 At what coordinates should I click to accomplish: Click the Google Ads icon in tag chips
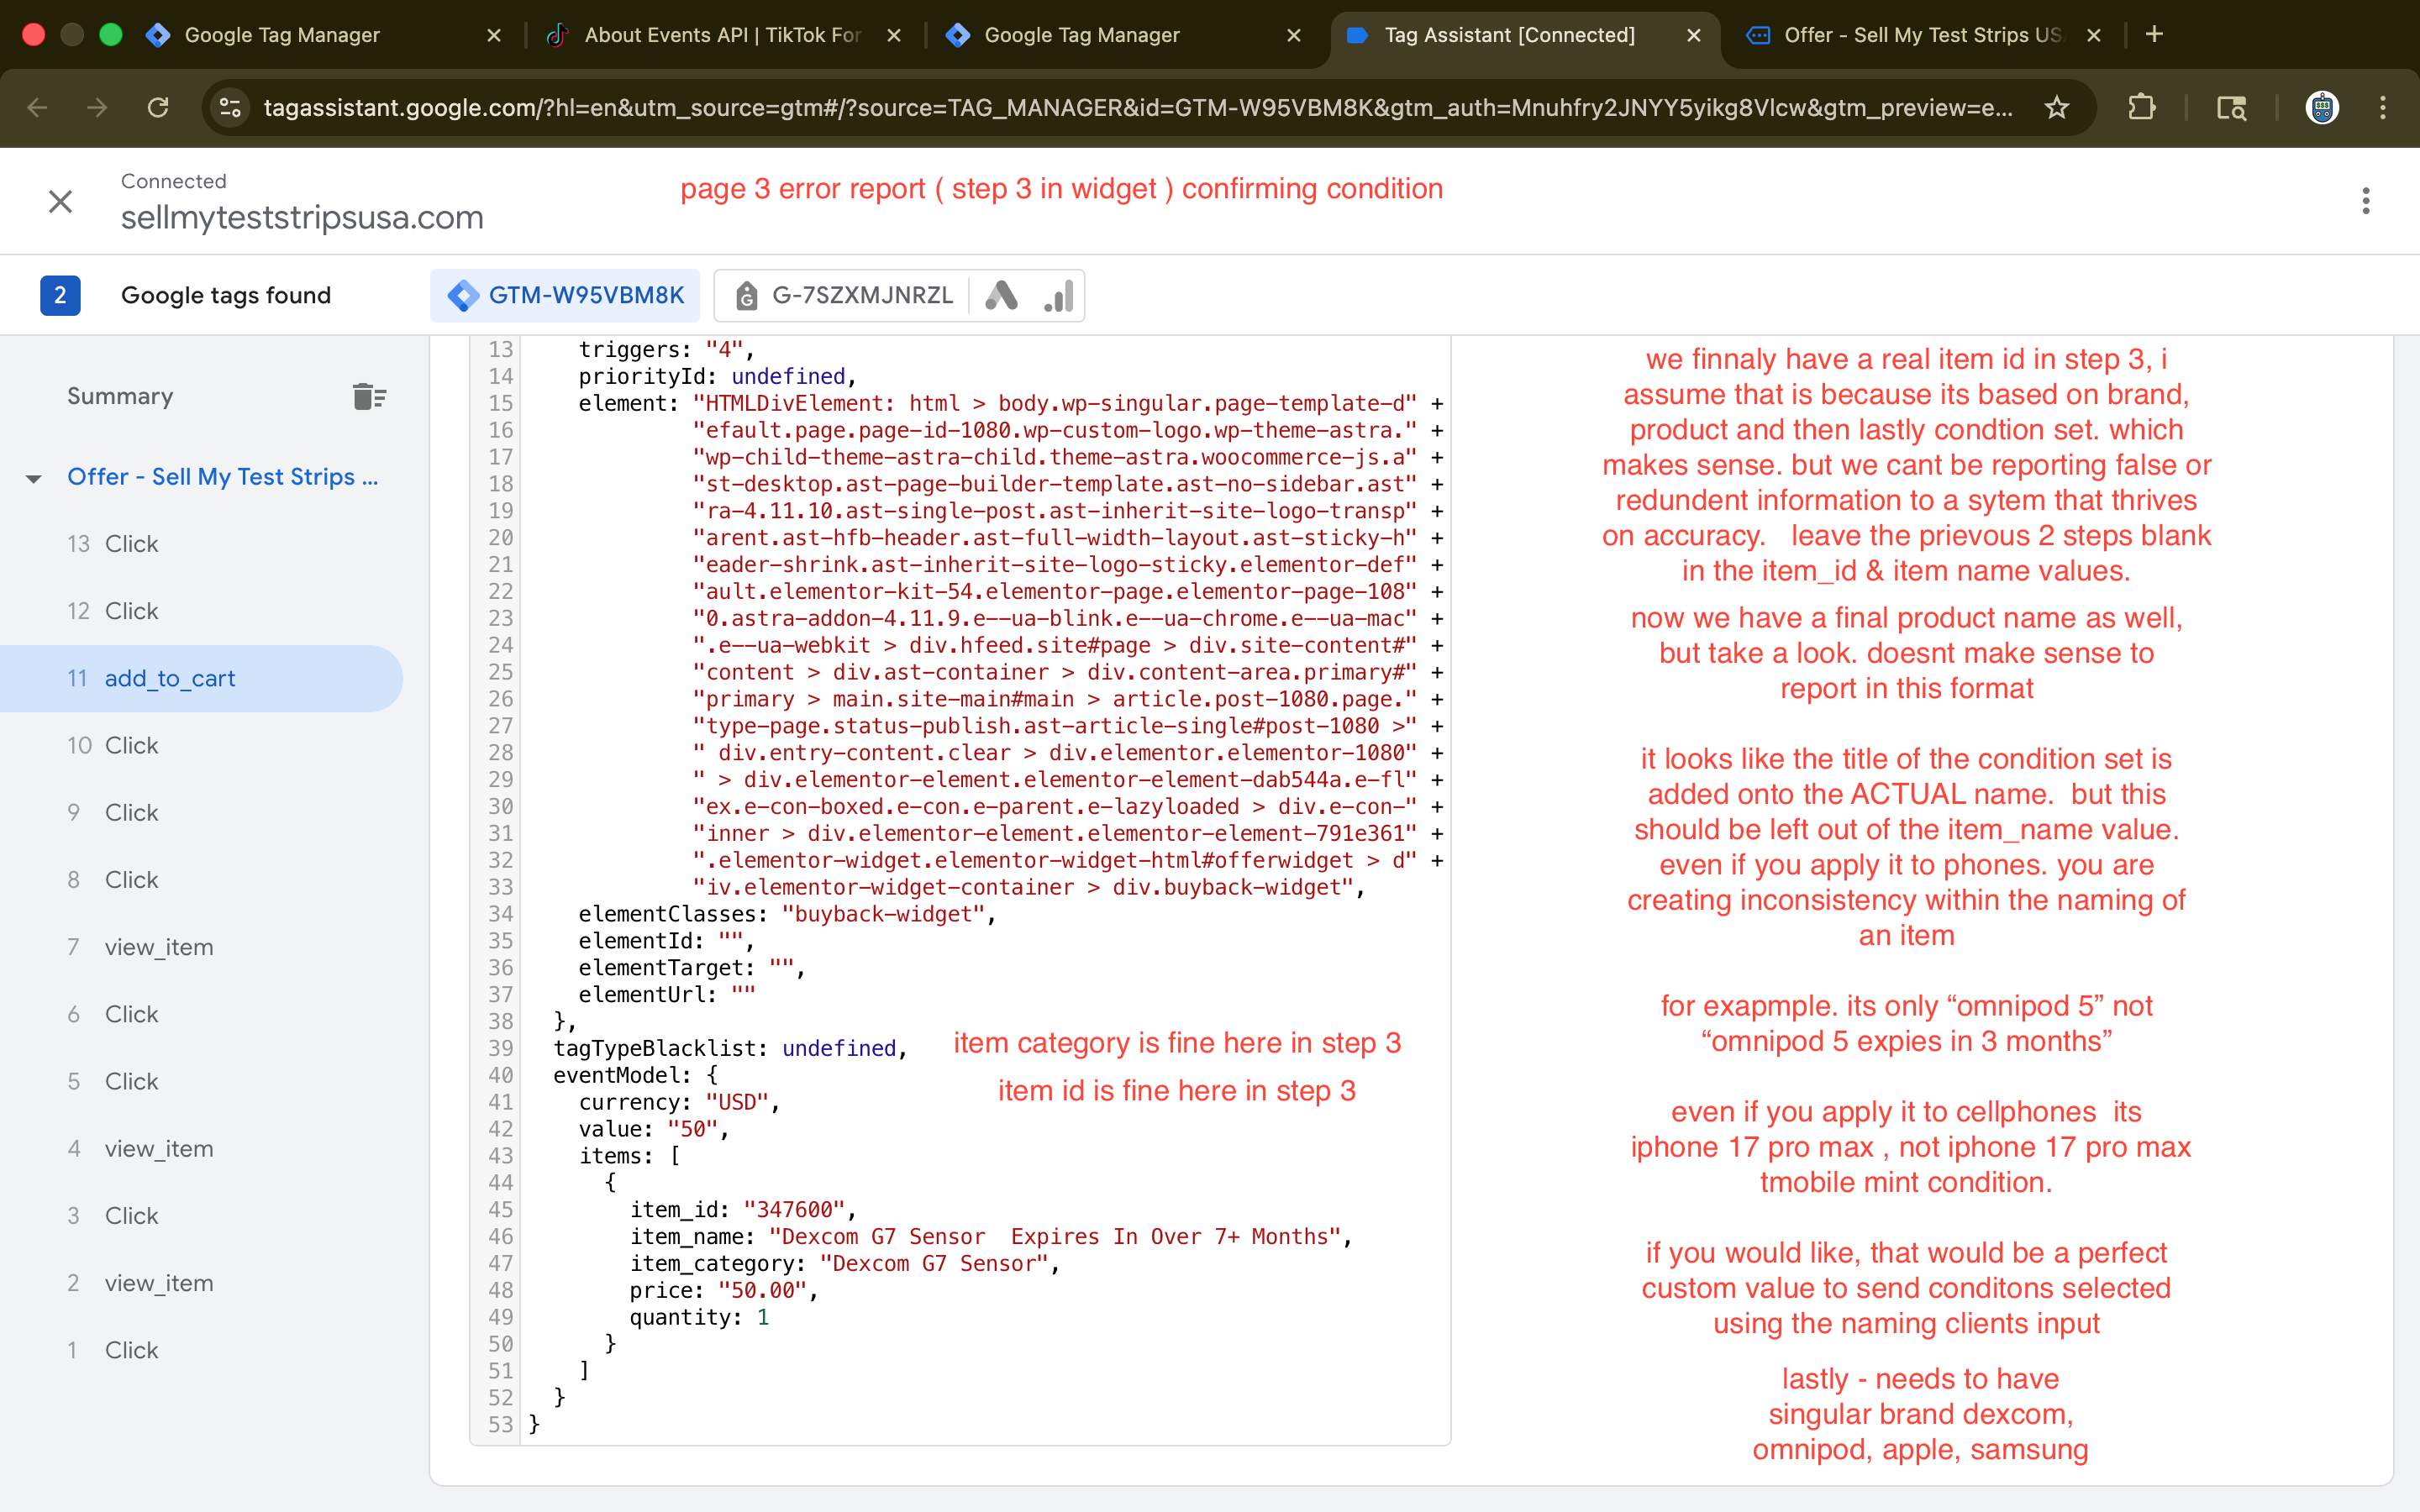[x=1002, y=295]
